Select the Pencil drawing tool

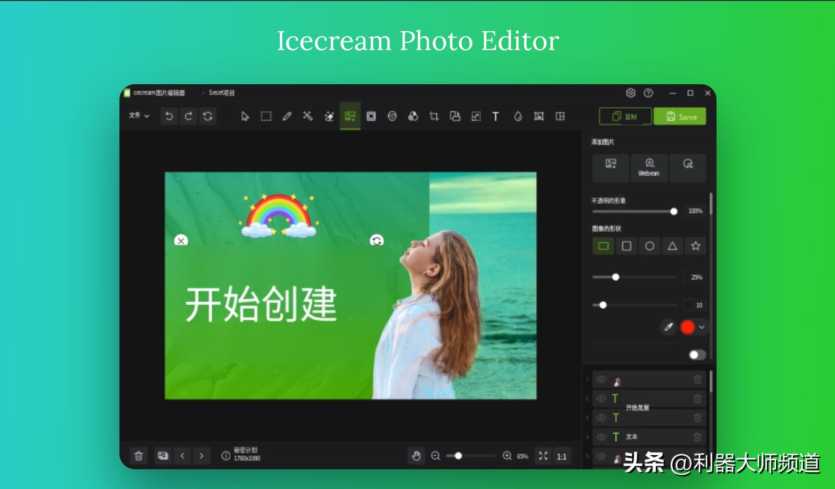(287, 116)
